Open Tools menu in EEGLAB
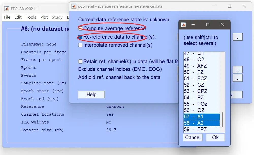The height and width of the screenshot is (155, 254). [x=31, y=17]
